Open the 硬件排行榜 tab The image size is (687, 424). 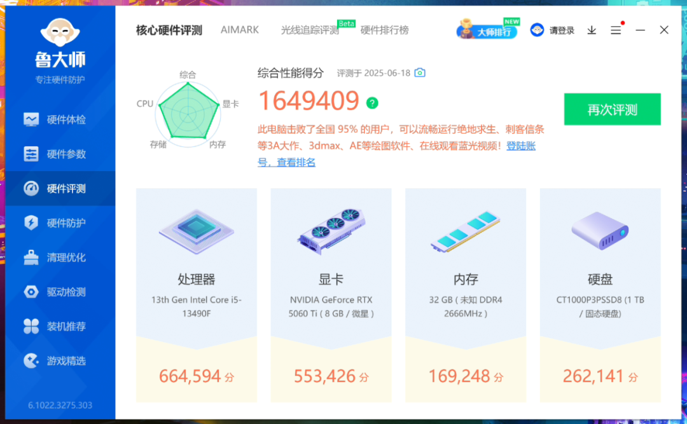(384, 31)
